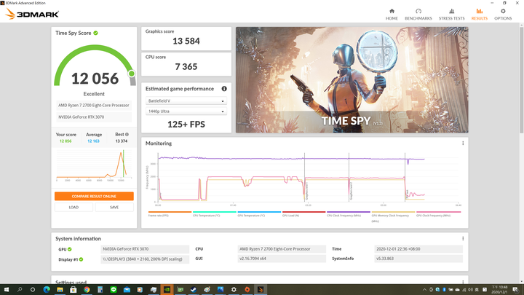Viewport: 524px width, 295px height.
Task: Open Microsoft Store from the taskbar
Action: point(74,289)
